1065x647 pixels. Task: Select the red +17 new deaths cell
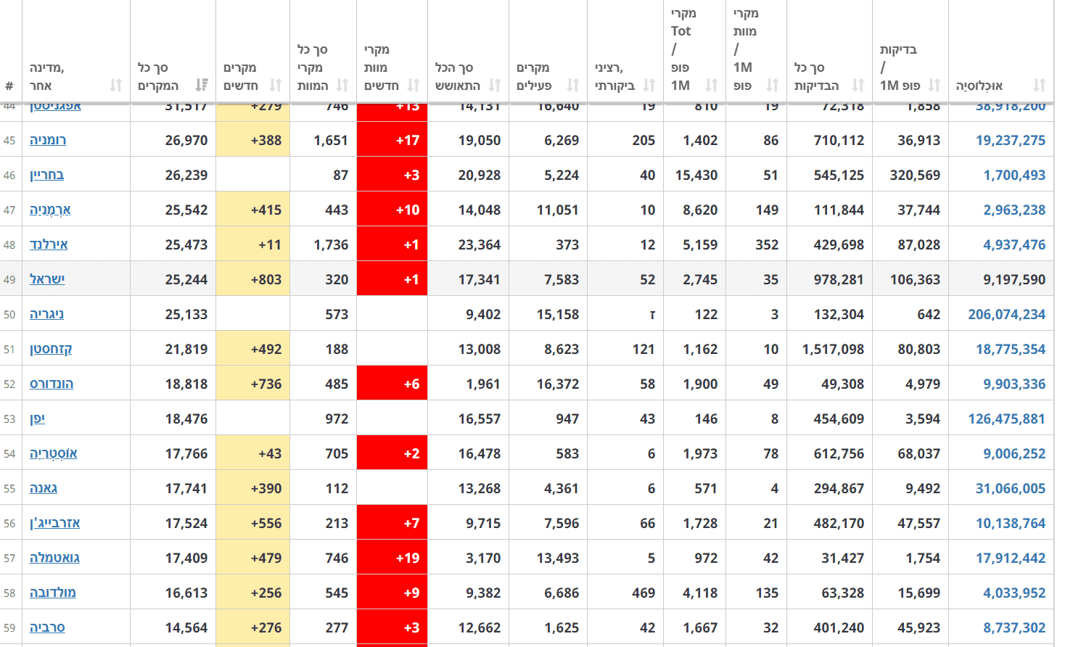coord(392,139)
